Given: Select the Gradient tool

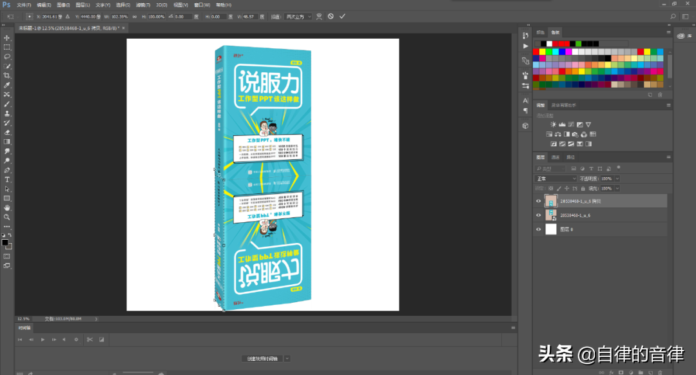Looking at the screenshot, I should point(6,142).
